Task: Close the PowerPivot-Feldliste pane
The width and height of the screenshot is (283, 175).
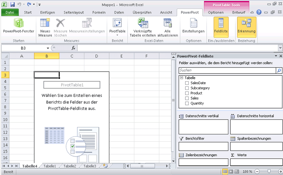Action: 281,56
